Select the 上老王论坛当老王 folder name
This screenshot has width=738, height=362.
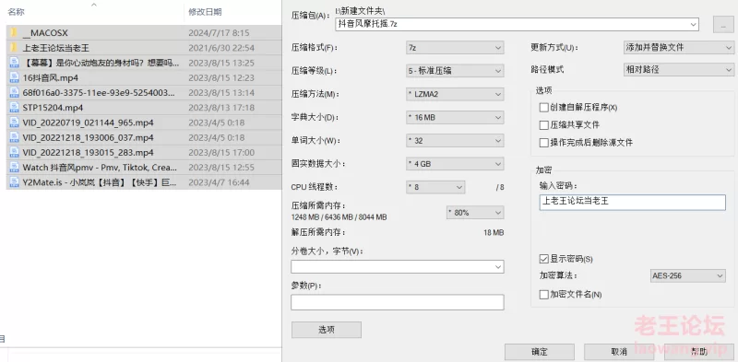pyautogui.click(x=56, y=48)
